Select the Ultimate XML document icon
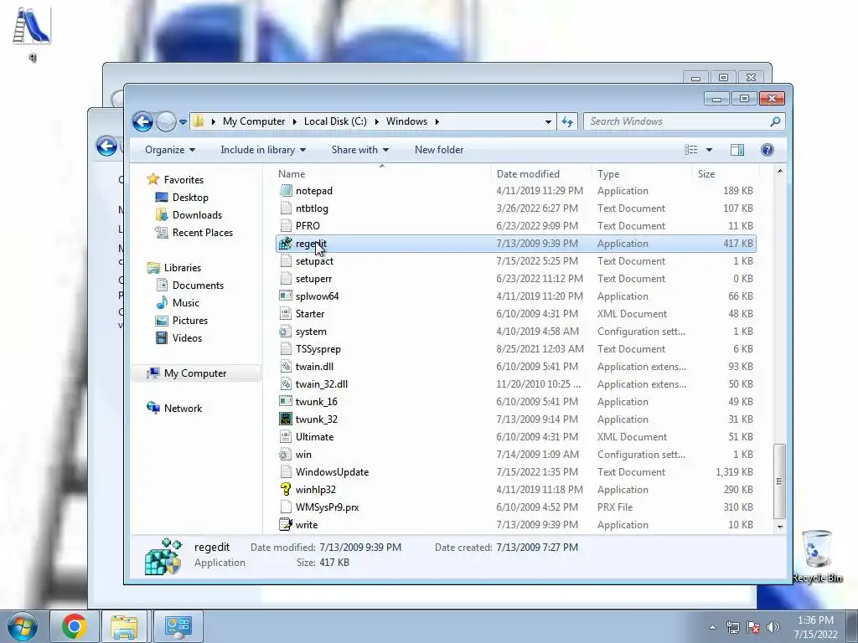Image resolution: width=858 pixels, height=643 pixels. point(286,437)
